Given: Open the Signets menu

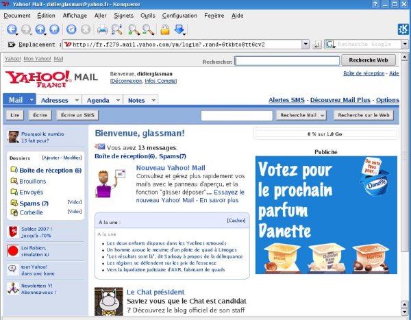Looking at the screenshot, I should (x=124, y=16).
